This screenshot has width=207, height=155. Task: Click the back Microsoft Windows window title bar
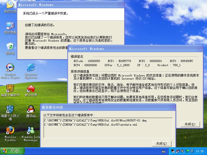pyautogui.click(x=71, y=5)
